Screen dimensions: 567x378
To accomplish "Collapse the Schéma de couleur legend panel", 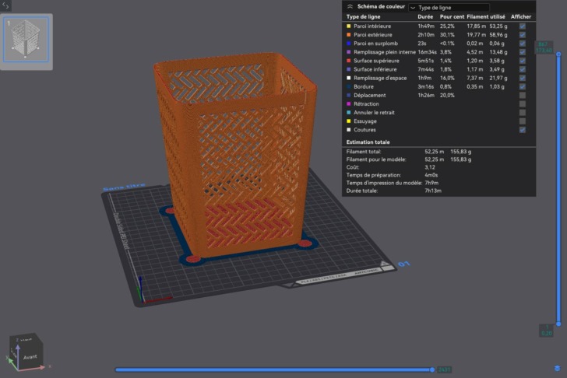I will (x=350, y=6).
